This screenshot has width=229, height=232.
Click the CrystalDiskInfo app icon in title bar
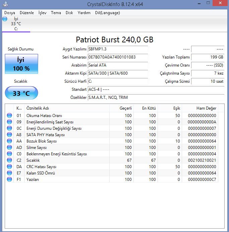pyautogui.click(x=5, y=4)
